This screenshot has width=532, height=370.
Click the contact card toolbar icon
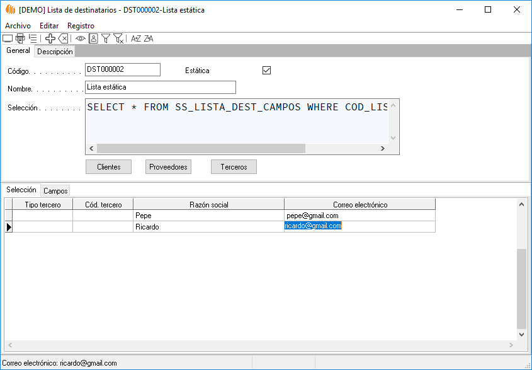(x=93, y=38)
